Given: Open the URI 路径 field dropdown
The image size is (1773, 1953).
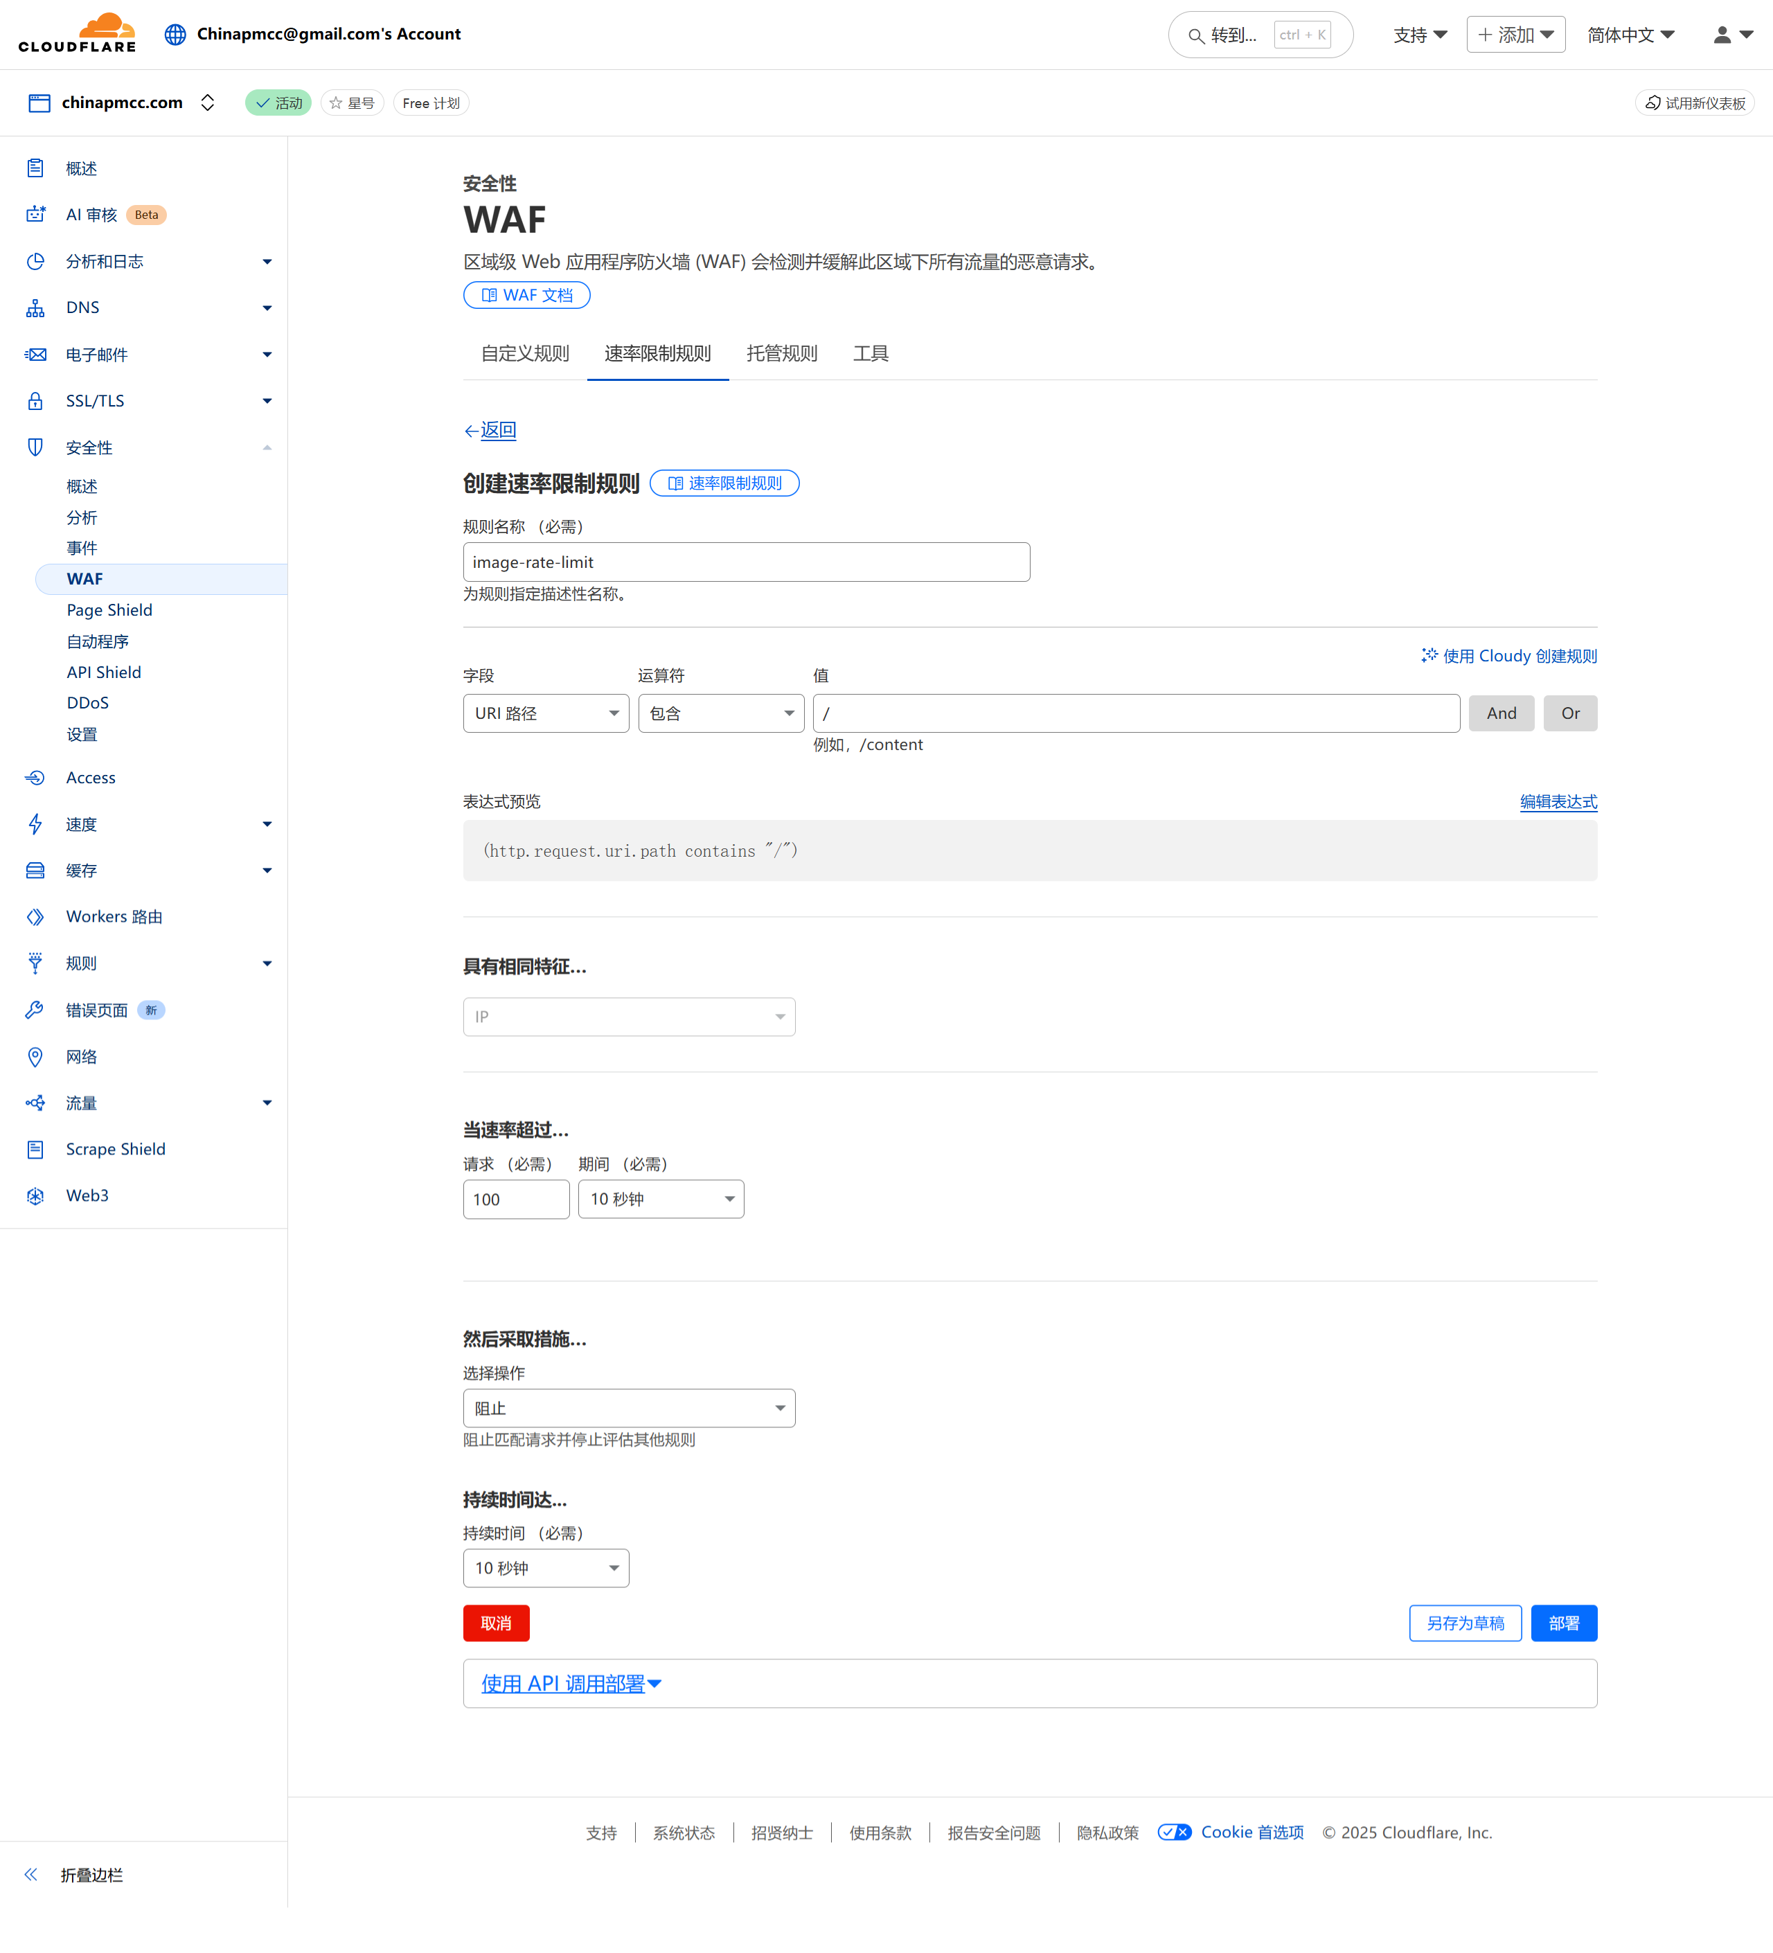Looking at the screenshot, I should click(546, 713).
